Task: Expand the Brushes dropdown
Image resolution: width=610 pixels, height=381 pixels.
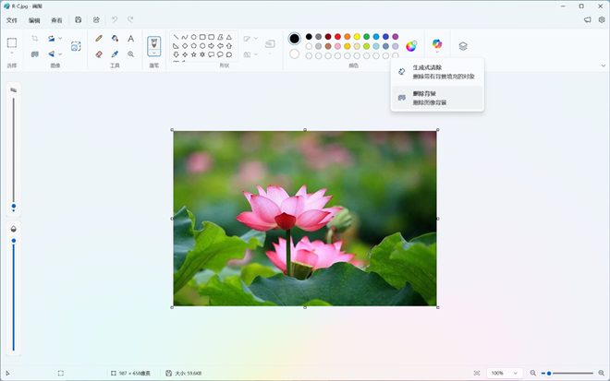Action: 153,55
